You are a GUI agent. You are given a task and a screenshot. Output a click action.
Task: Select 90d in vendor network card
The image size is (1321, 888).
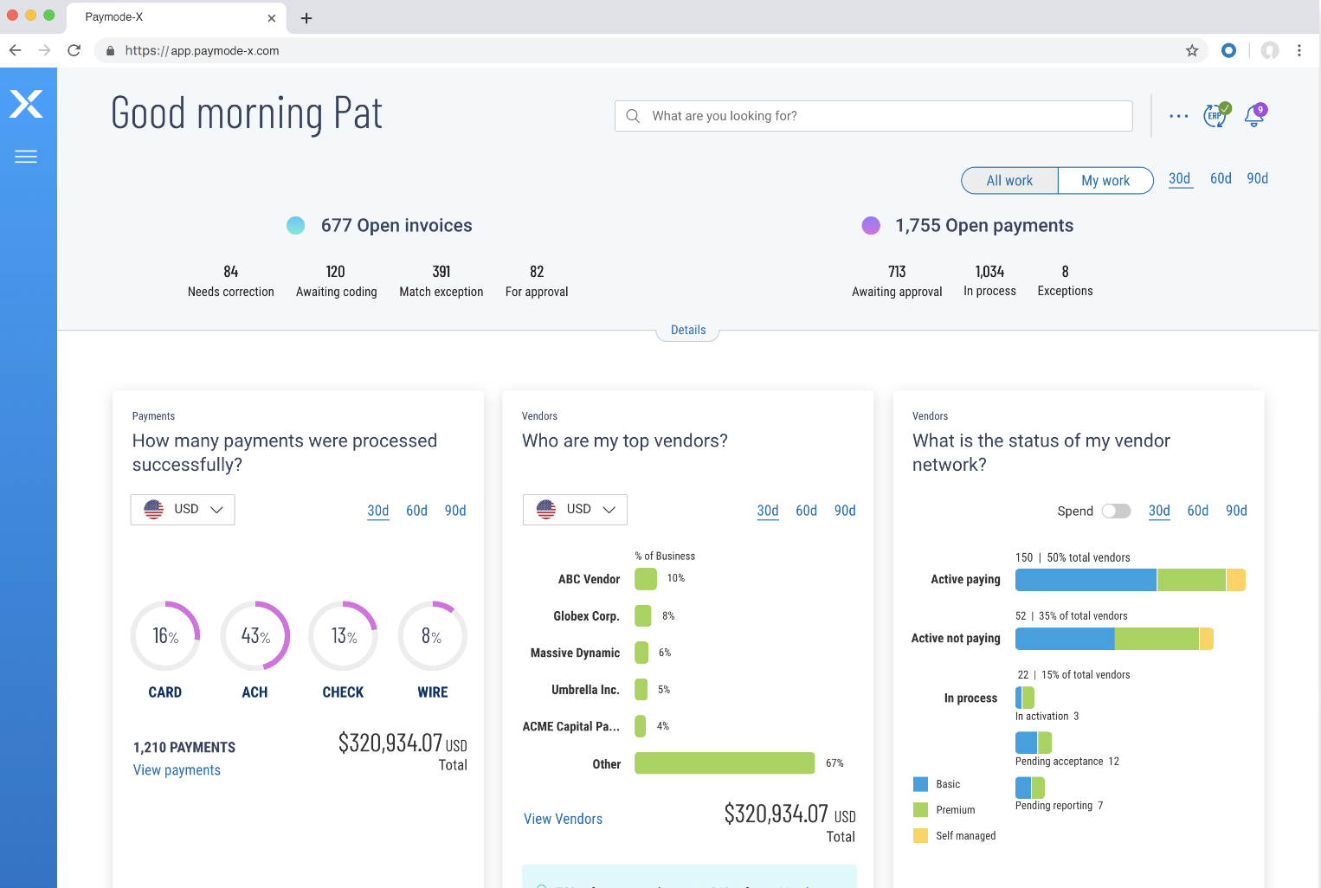1236,511
